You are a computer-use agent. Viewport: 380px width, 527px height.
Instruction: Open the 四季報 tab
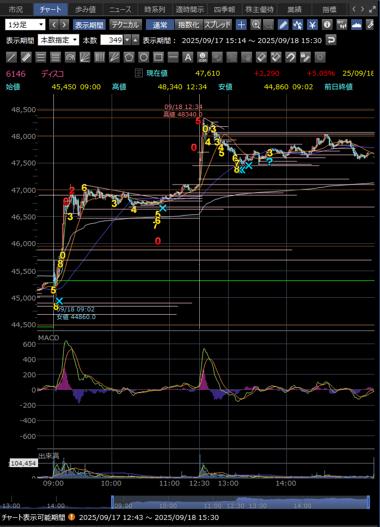click(224, 9)
